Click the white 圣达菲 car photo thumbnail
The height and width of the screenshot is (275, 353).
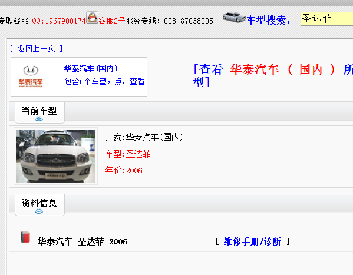(55, 156)
